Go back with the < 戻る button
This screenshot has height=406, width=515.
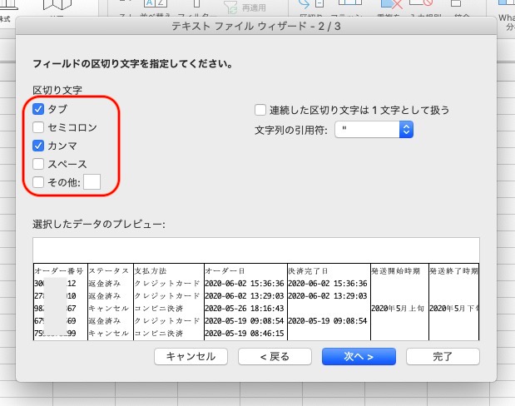(275, 356)
